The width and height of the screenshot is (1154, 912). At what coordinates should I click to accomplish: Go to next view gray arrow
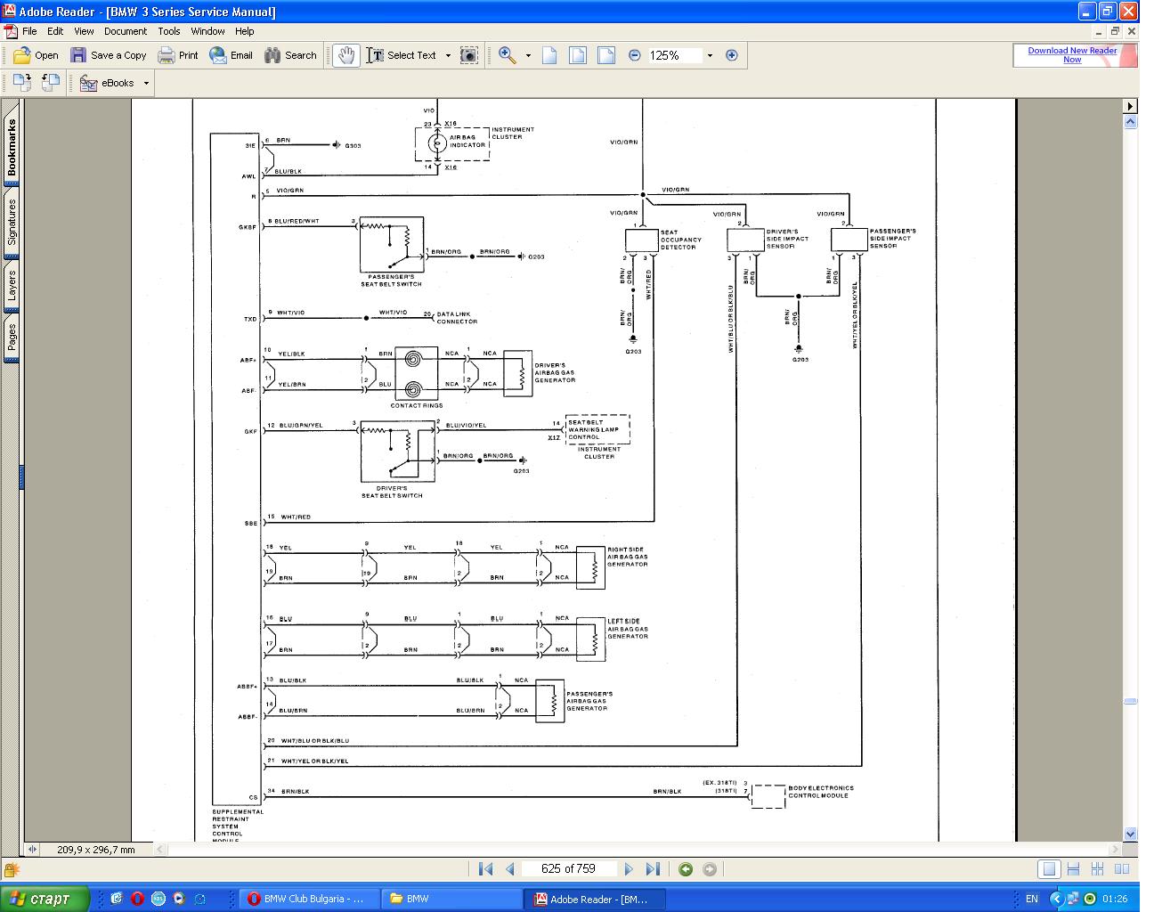710,869
